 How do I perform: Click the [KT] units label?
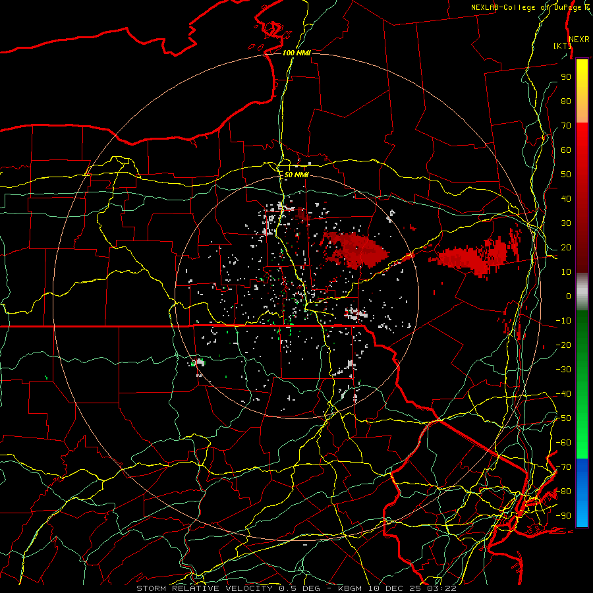pyautogui.click(x=562, y=45)
